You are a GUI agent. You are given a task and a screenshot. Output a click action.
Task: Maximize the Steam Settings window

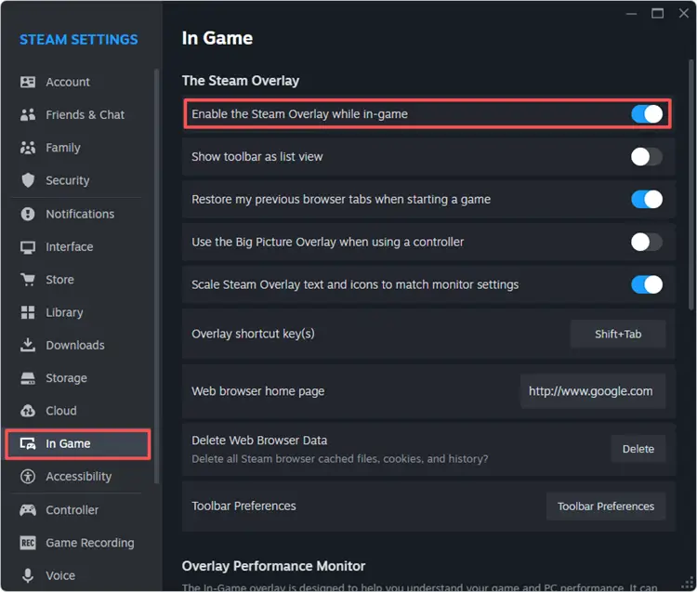click(657, 13)
